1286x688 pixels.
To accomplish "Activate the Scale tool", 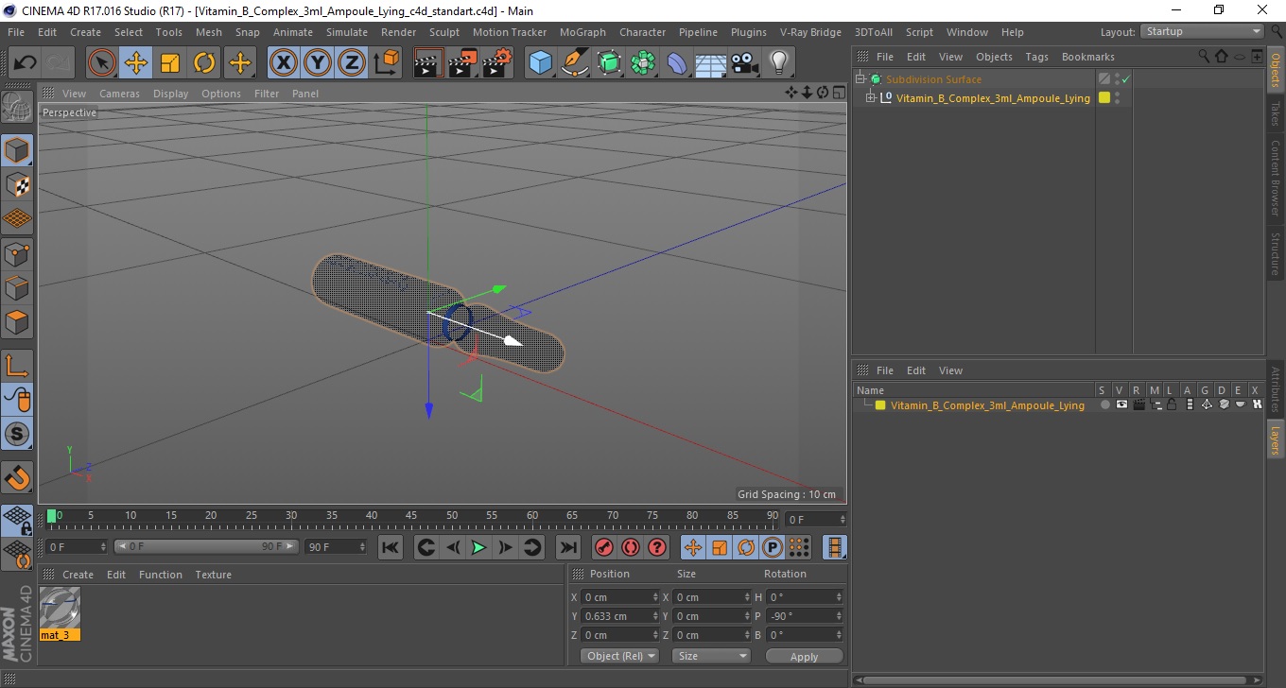I will pos(170,63).
